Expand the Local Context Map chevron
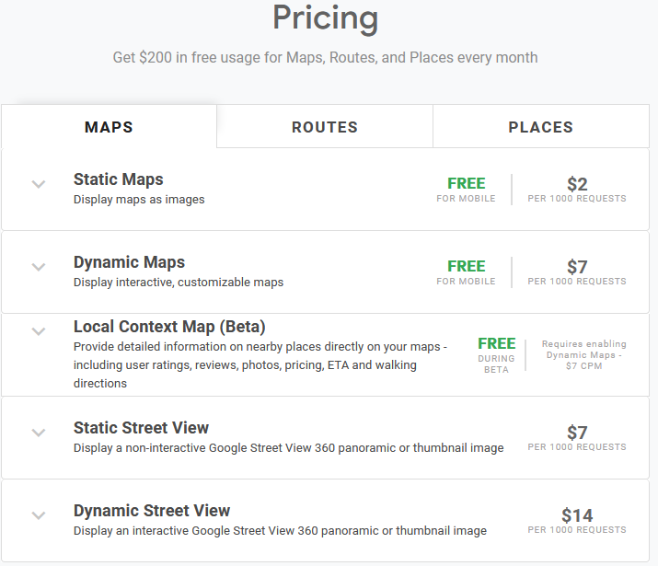The height and width of the screenshot is (566, 658). 39,331
